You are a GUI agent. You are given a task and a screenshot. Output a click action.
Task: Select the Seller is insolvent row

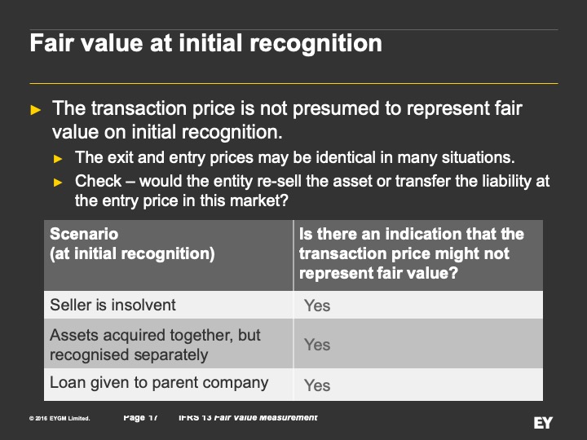click(293, 305)
